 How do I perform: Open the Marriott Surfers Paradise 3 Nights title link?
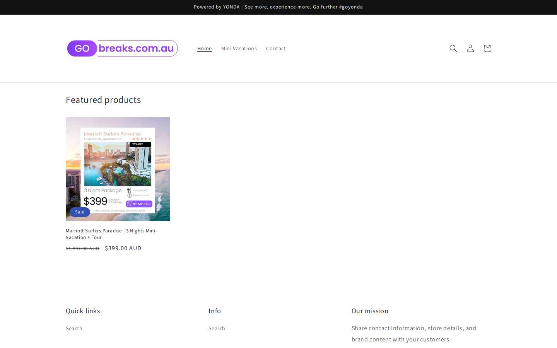point(111,234)
